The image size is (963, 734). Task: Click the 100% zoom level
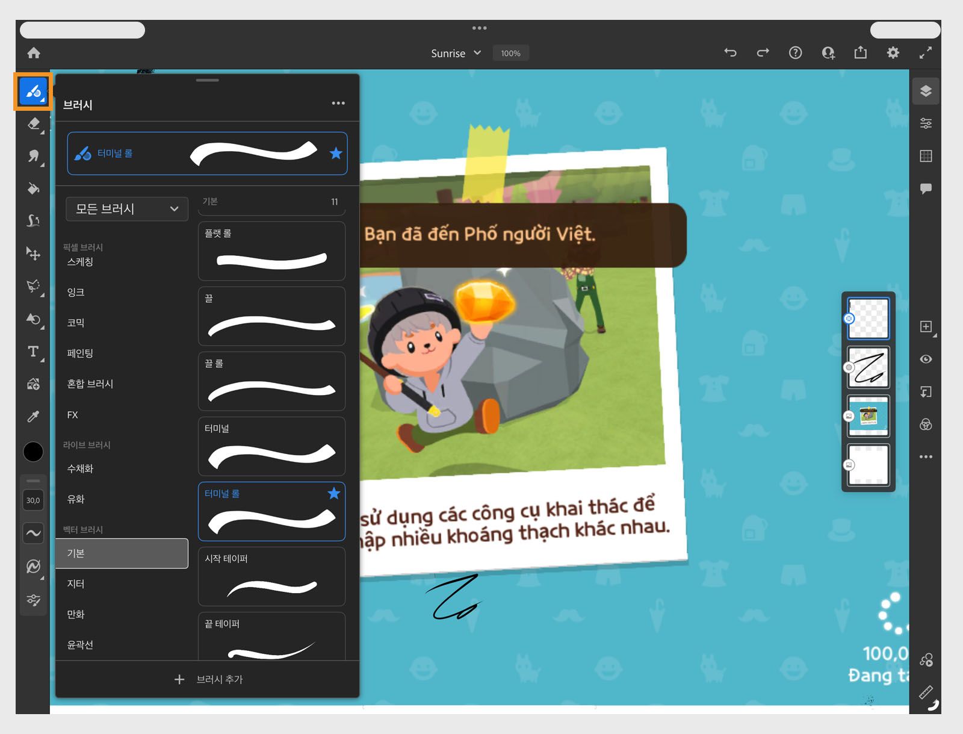coord(510,53)
